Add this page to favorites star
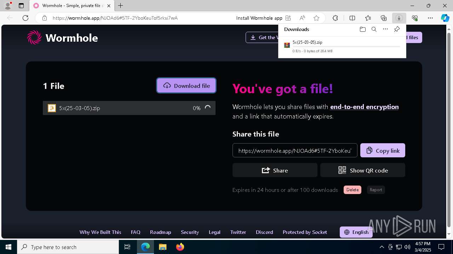 click(316, 18)
